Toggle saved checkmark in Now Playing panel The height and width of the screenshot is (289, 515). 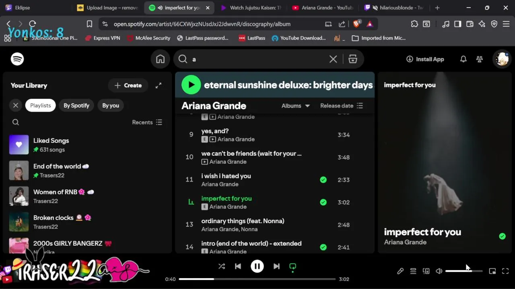[x=502, y=236]
